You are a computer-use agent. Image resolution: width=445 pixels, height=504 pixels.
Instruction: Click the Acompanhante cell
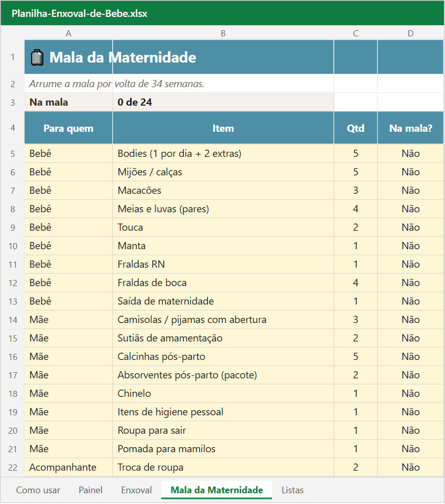(69, 468)
